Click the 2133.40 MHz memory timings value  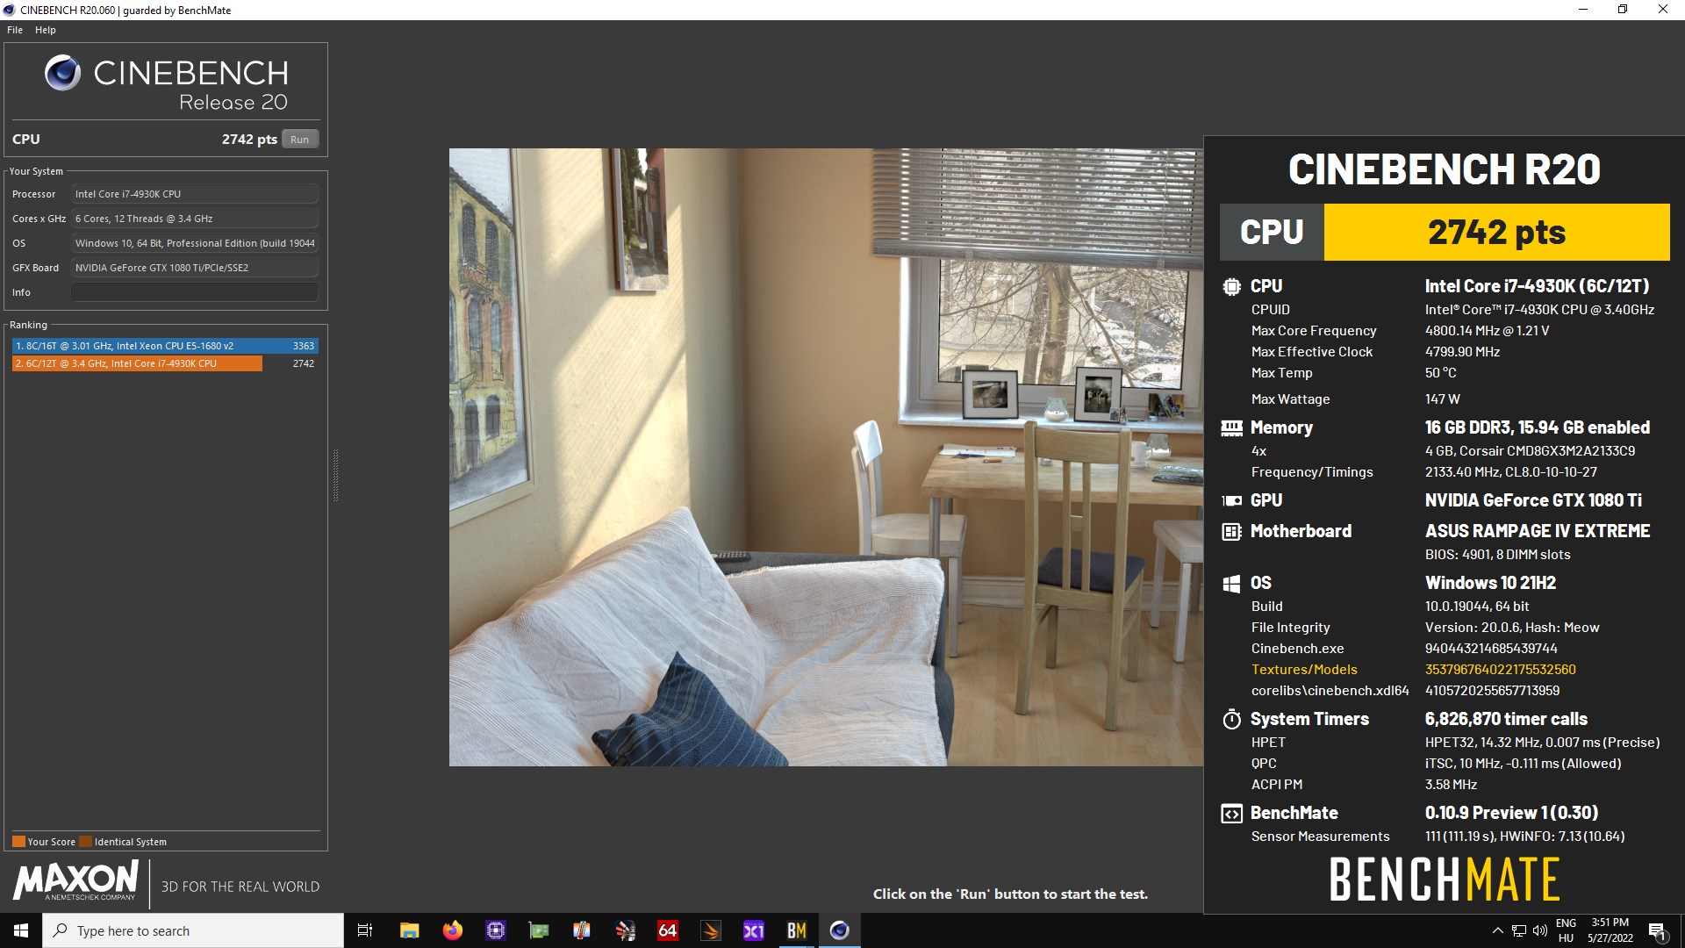(1510, 472)
